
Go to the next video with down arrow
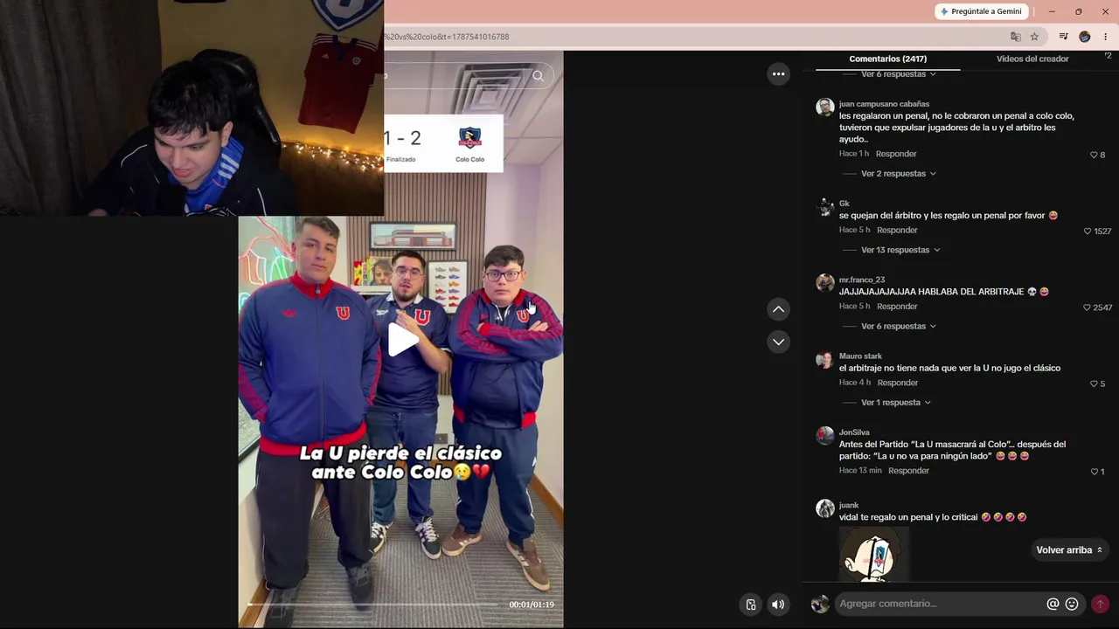click(778, 342)
